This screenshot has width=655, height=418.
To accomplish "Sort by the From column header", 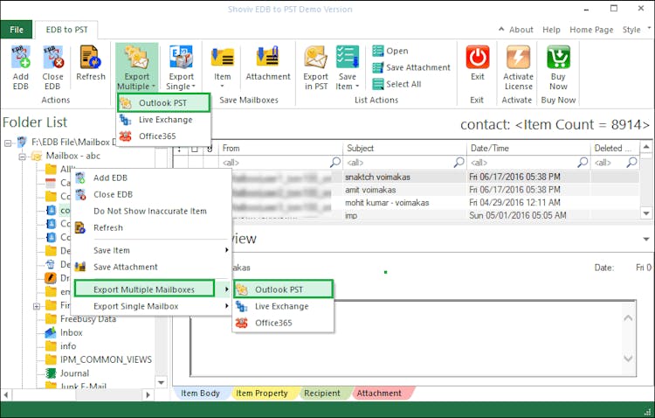I will [279, 148].
